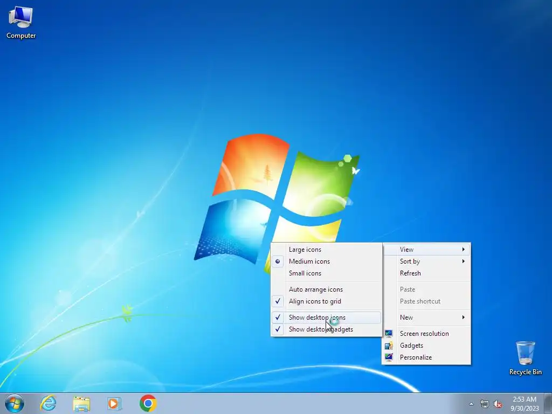The height and width of the screenshot is (414, 552).
Task: Click Refresh in context menu
Action: tap(426, 273)
